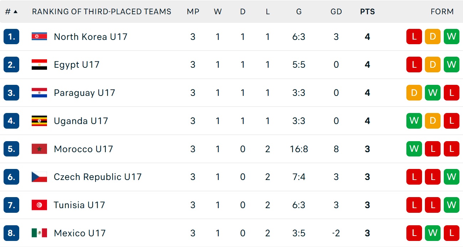Sort standings by GD column header

coord(336,11)
